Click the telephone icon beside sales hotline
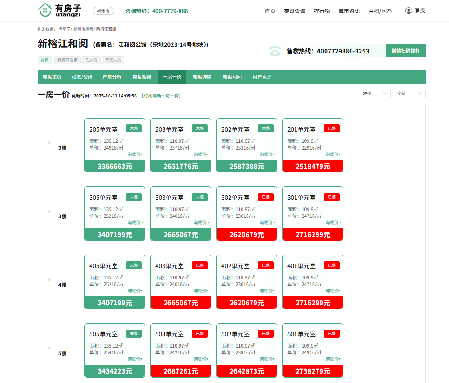449x383 pixels. (275, 51)
